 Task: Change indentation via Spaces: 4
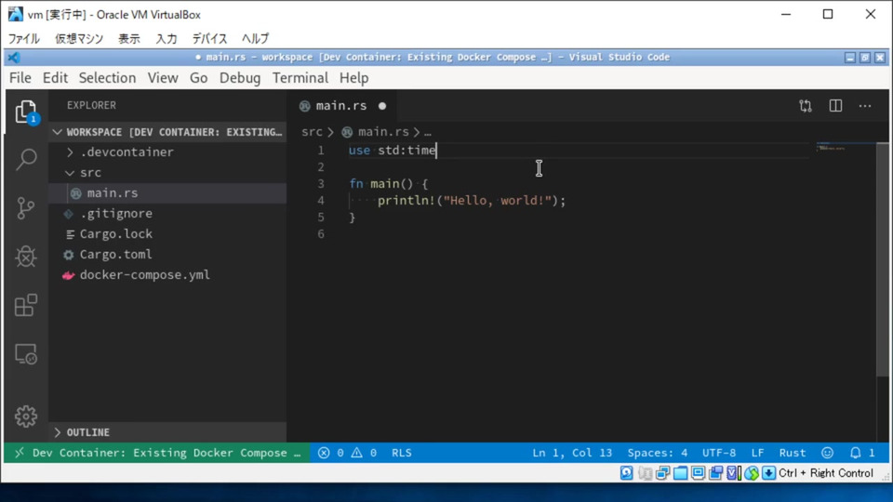coord(658,453)
